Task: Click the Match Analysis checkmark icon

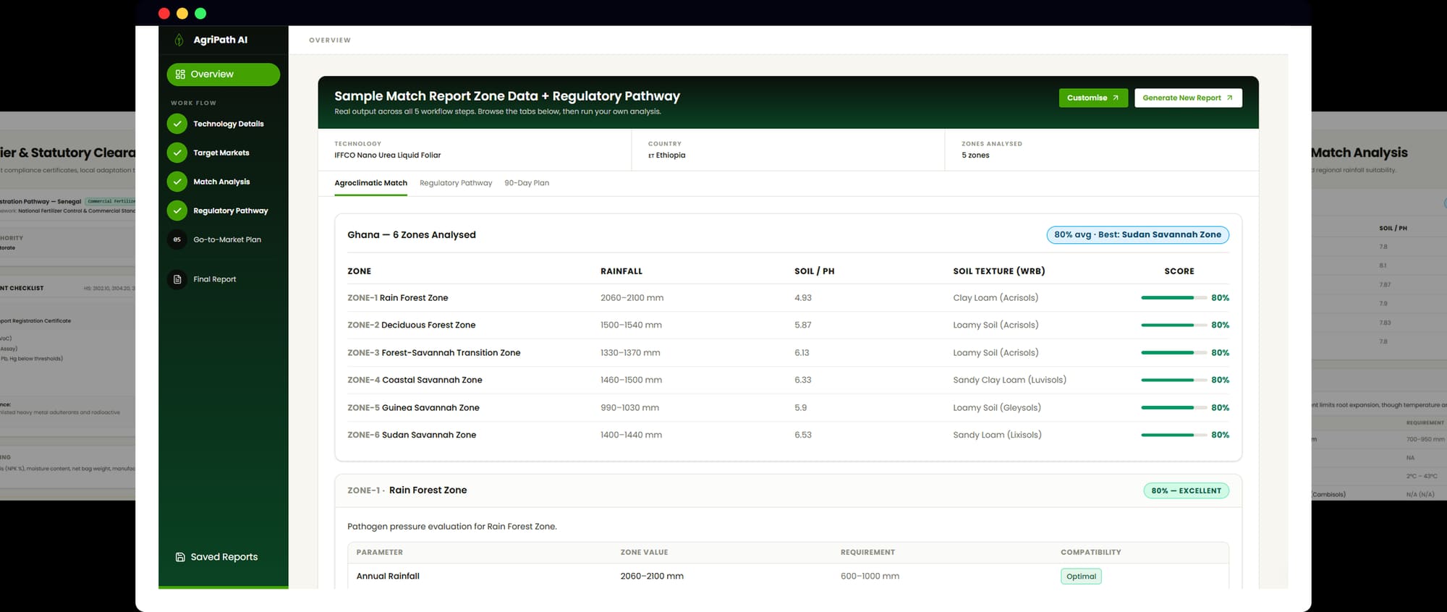Action: point(177,182)
